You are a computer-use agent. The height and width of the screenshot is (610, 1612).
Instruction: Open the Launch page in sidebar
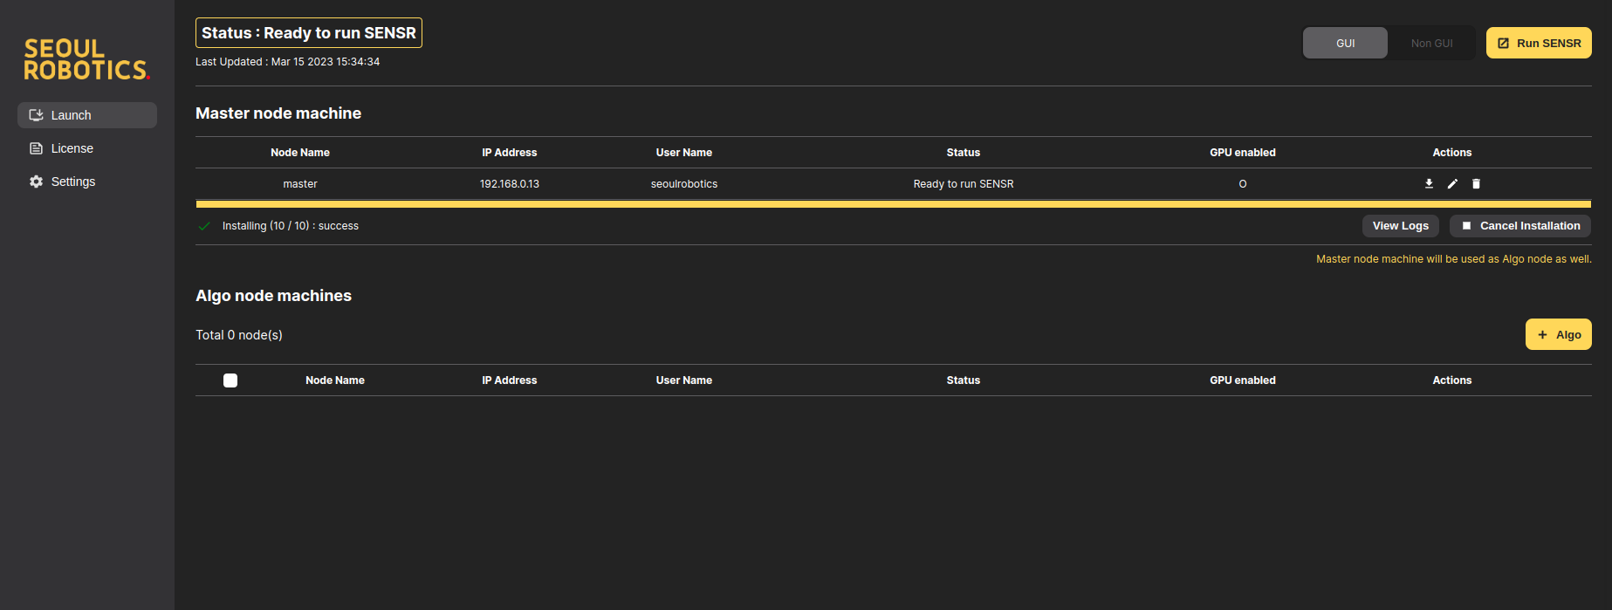click(87, 115)
